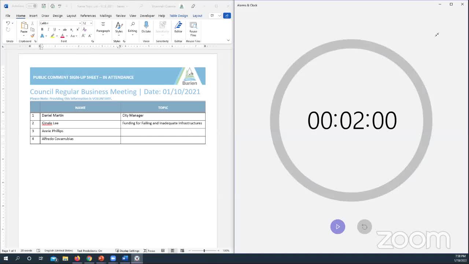Viewport: 469px width, 264px height.
Task: Open the font size dropdown
Action: 91,23
